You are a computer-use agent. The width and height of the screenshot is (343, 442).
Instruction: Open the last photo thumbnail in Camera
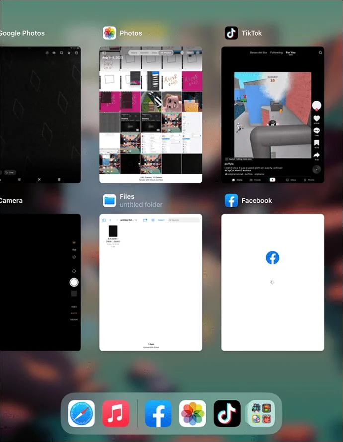click(74, 294)
